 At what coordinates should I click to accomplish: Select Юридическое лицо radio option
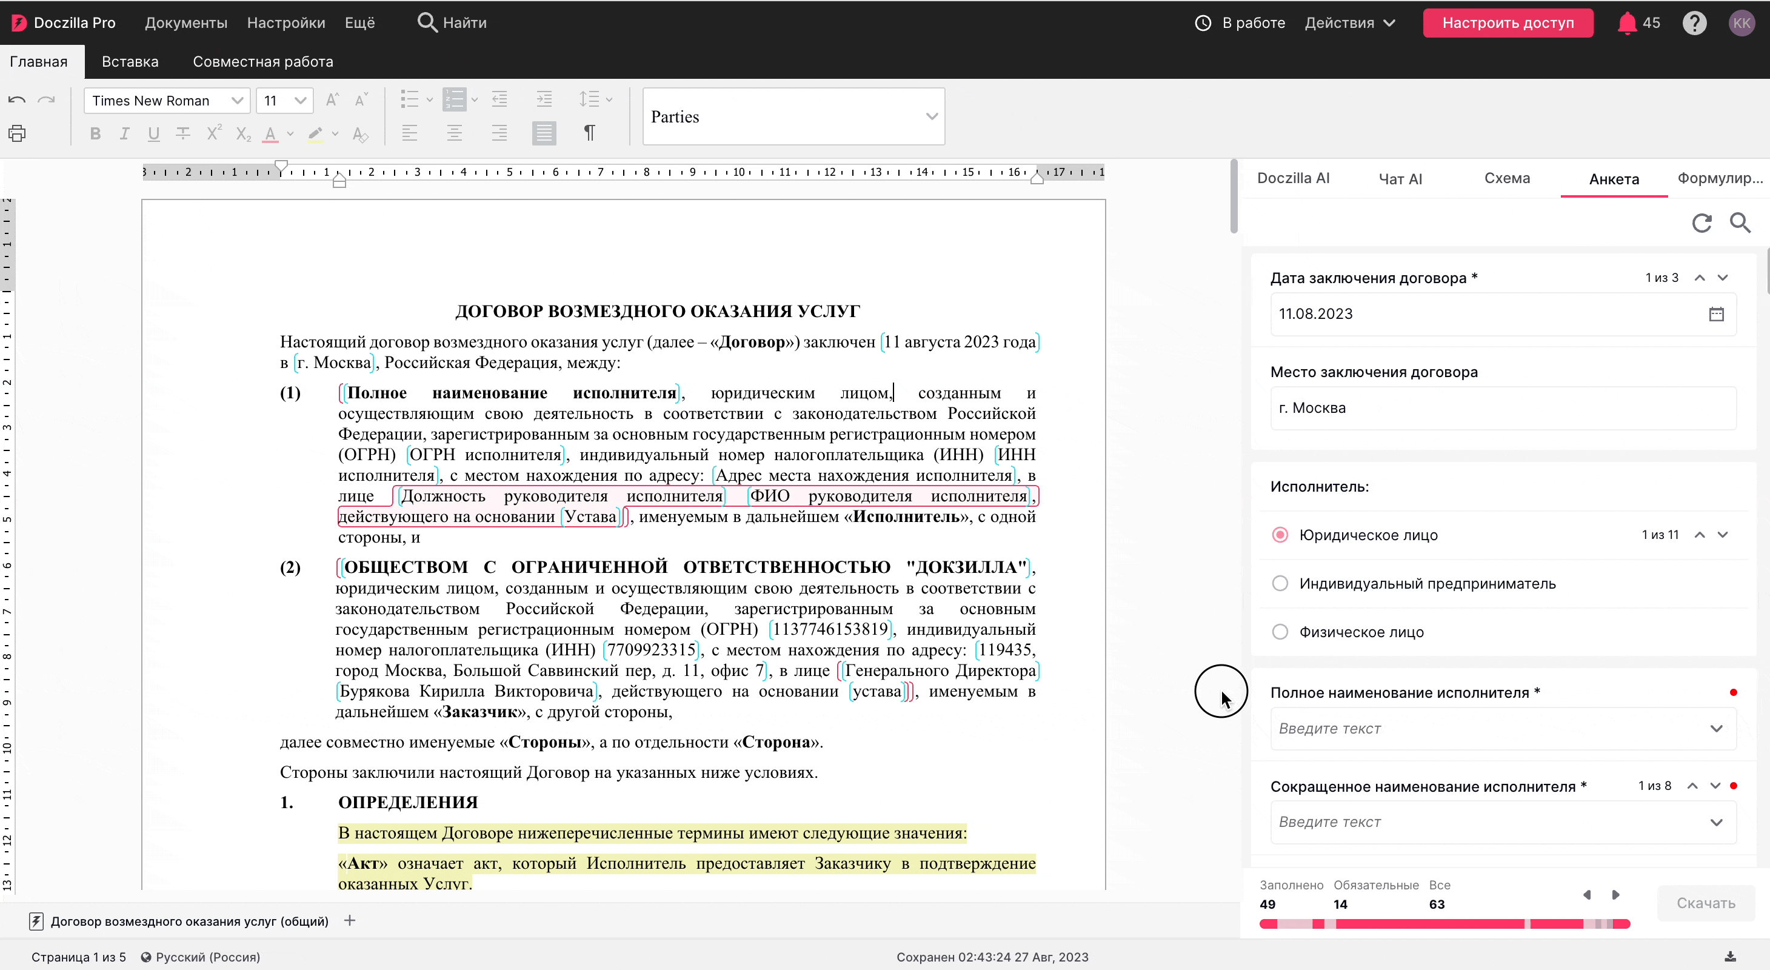(x=1280, y=535)
